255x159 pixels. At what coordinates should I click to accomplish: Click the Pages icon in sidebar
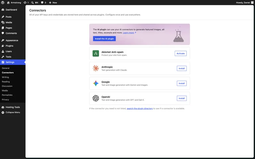(x=3, y=28)
